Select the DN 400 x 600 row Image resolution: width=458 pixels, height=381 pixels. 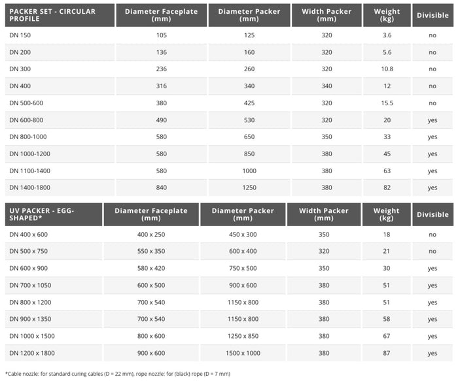(x=229, y=234)
